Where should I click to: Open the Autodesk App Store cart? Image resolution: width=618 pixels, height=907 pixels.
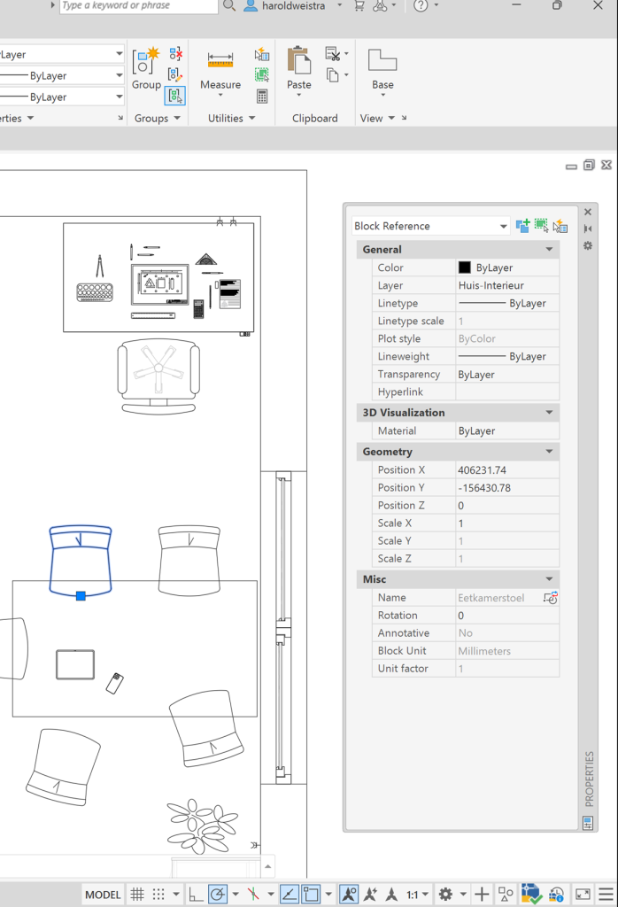[x=359, y=6]
